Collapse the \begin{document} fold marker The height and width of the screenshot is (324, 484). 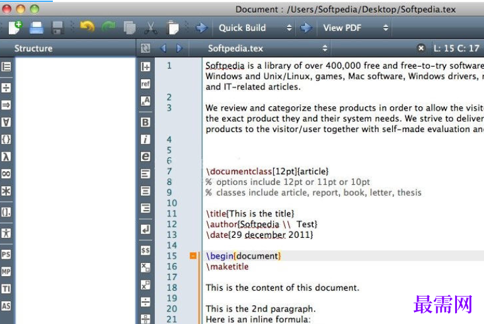coord(193,256)
